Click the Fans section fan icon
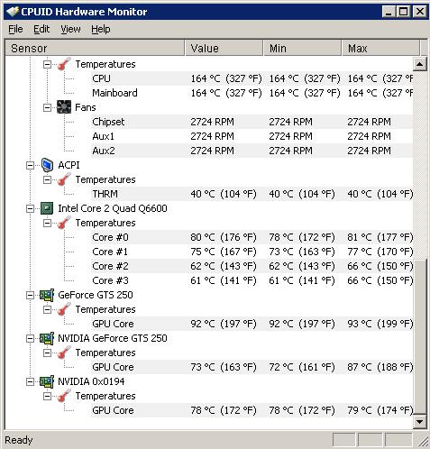Image resolution: width=430 pixels, height=449 pixels. 64,107
